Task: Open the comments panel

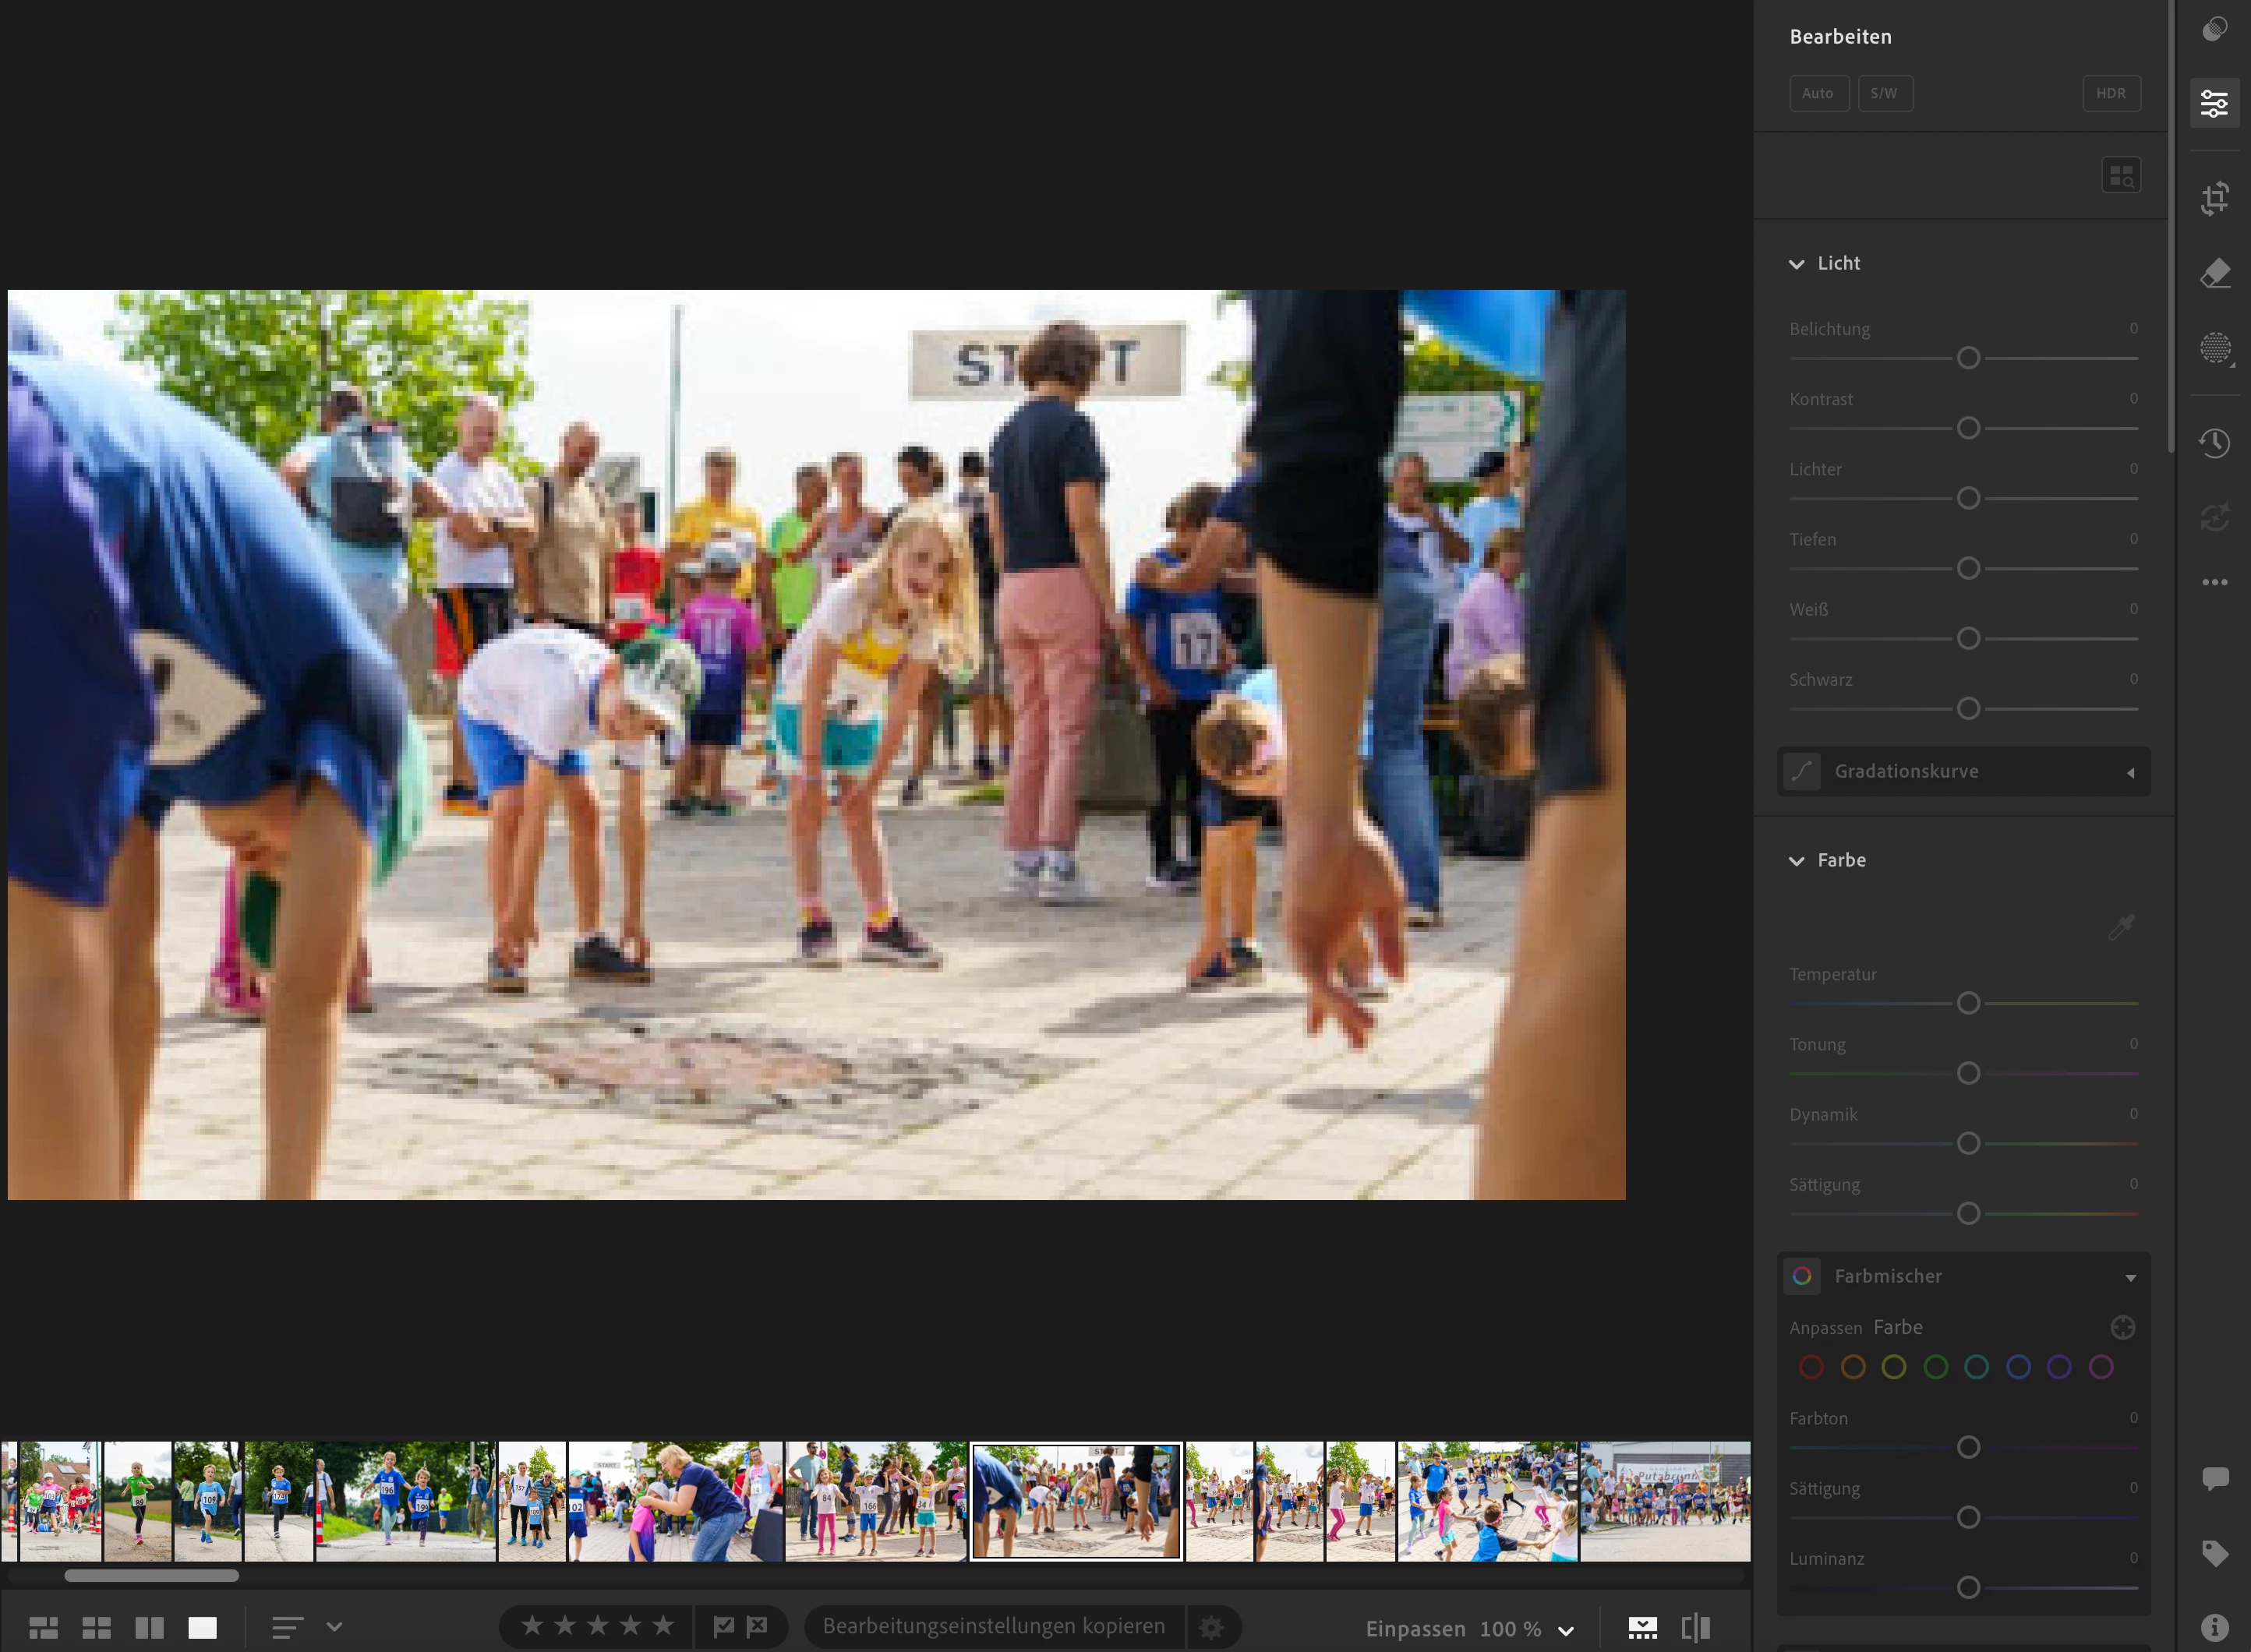Action: [2214, 1478]
